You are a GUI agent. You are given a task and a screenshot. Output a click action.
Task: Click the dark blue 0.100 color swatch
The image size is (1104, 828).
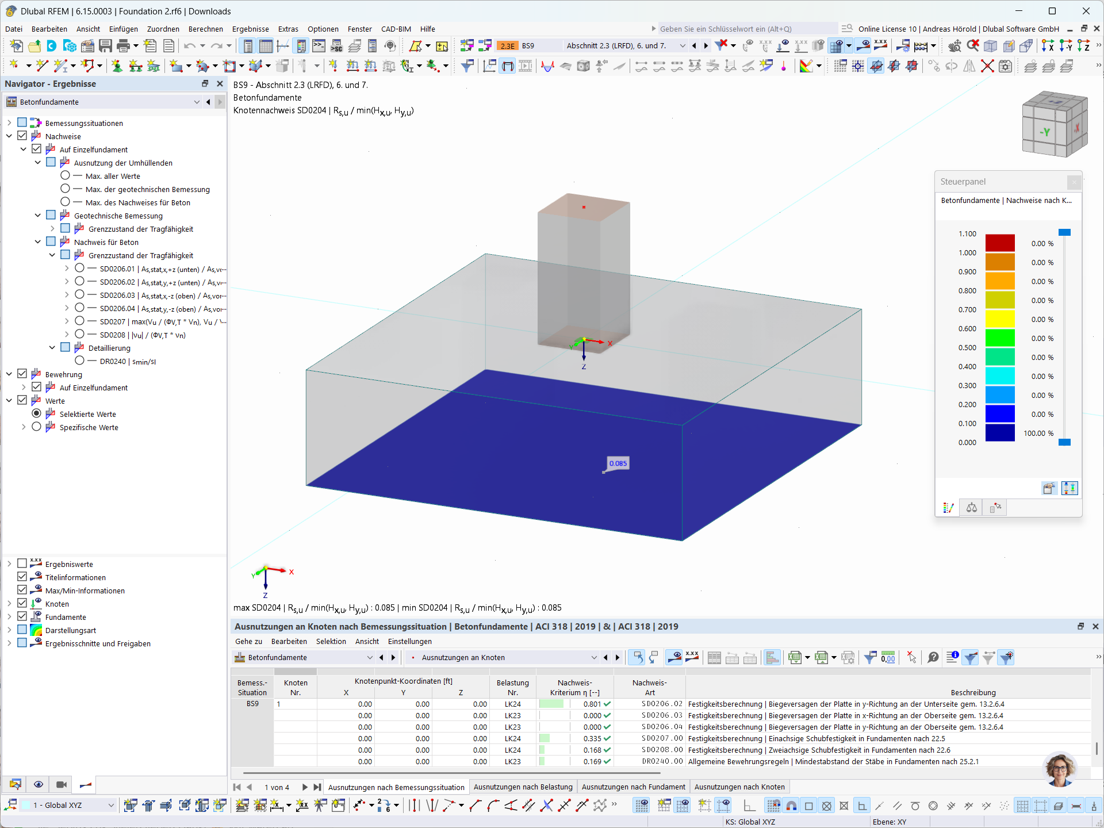[x=1000, y=433]
